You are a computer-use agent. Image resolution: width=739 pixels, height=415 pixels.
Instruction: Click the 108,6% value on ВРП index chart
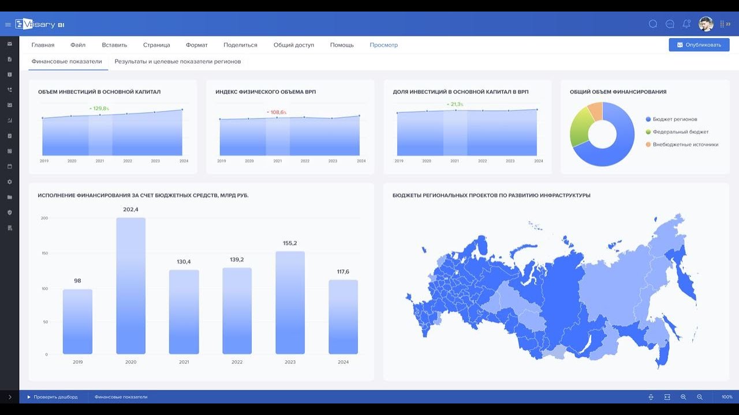pos(277,112)
